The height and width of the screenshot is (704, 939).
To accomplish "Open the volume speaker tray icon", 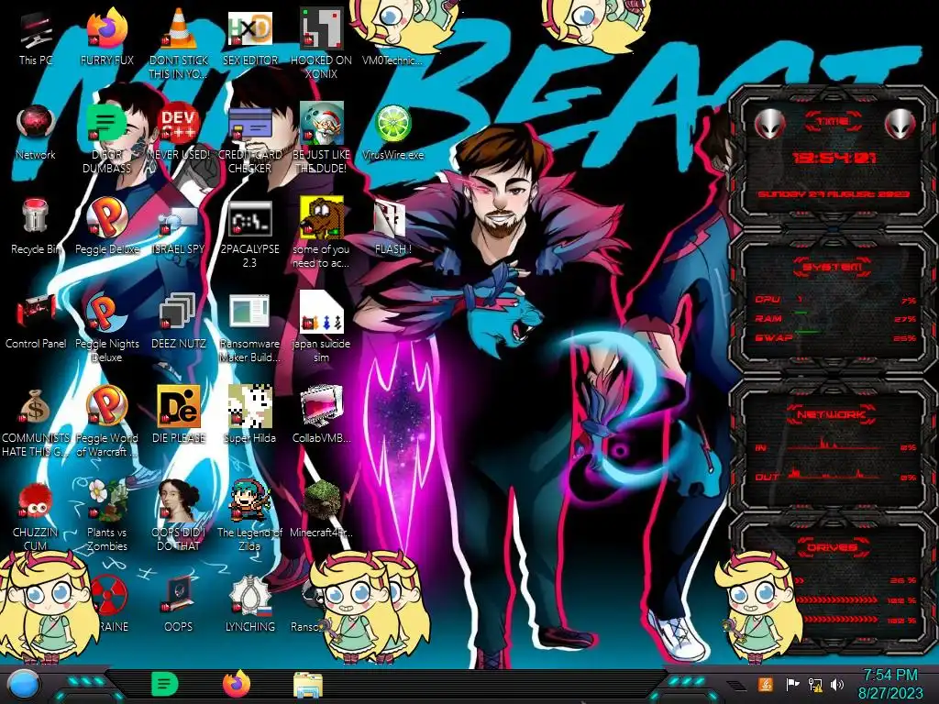I will 837,684.
